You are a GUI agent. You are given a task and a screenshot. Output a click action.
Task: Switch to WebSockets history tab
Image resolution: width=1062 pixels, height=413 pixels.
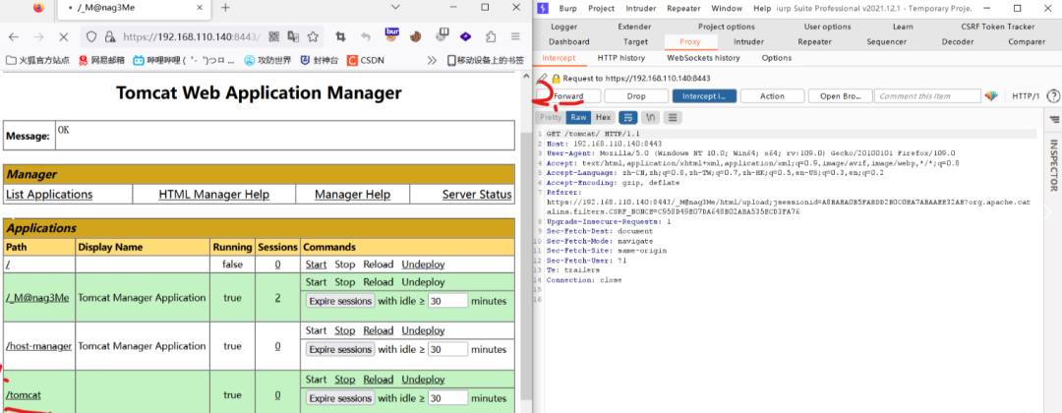pos(703,58)
